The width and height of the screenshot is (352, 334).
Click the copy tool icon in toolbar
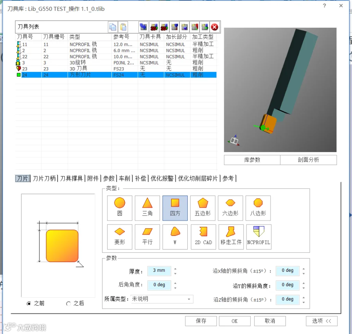pyautogui.click(x=113, y=27)
